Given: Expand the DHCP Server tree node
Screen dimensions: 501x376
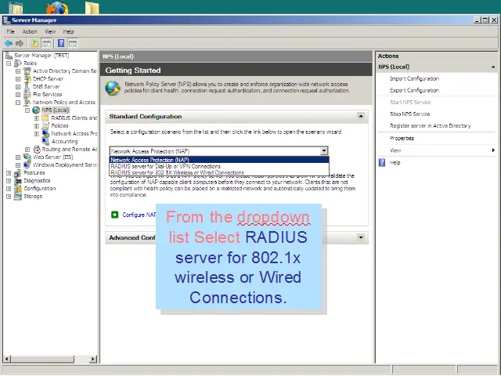Looking at the screenshot, I should point(18,79).
